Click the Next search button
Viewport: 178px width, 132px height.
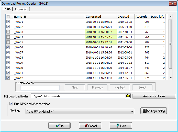[x=75, y=87]
